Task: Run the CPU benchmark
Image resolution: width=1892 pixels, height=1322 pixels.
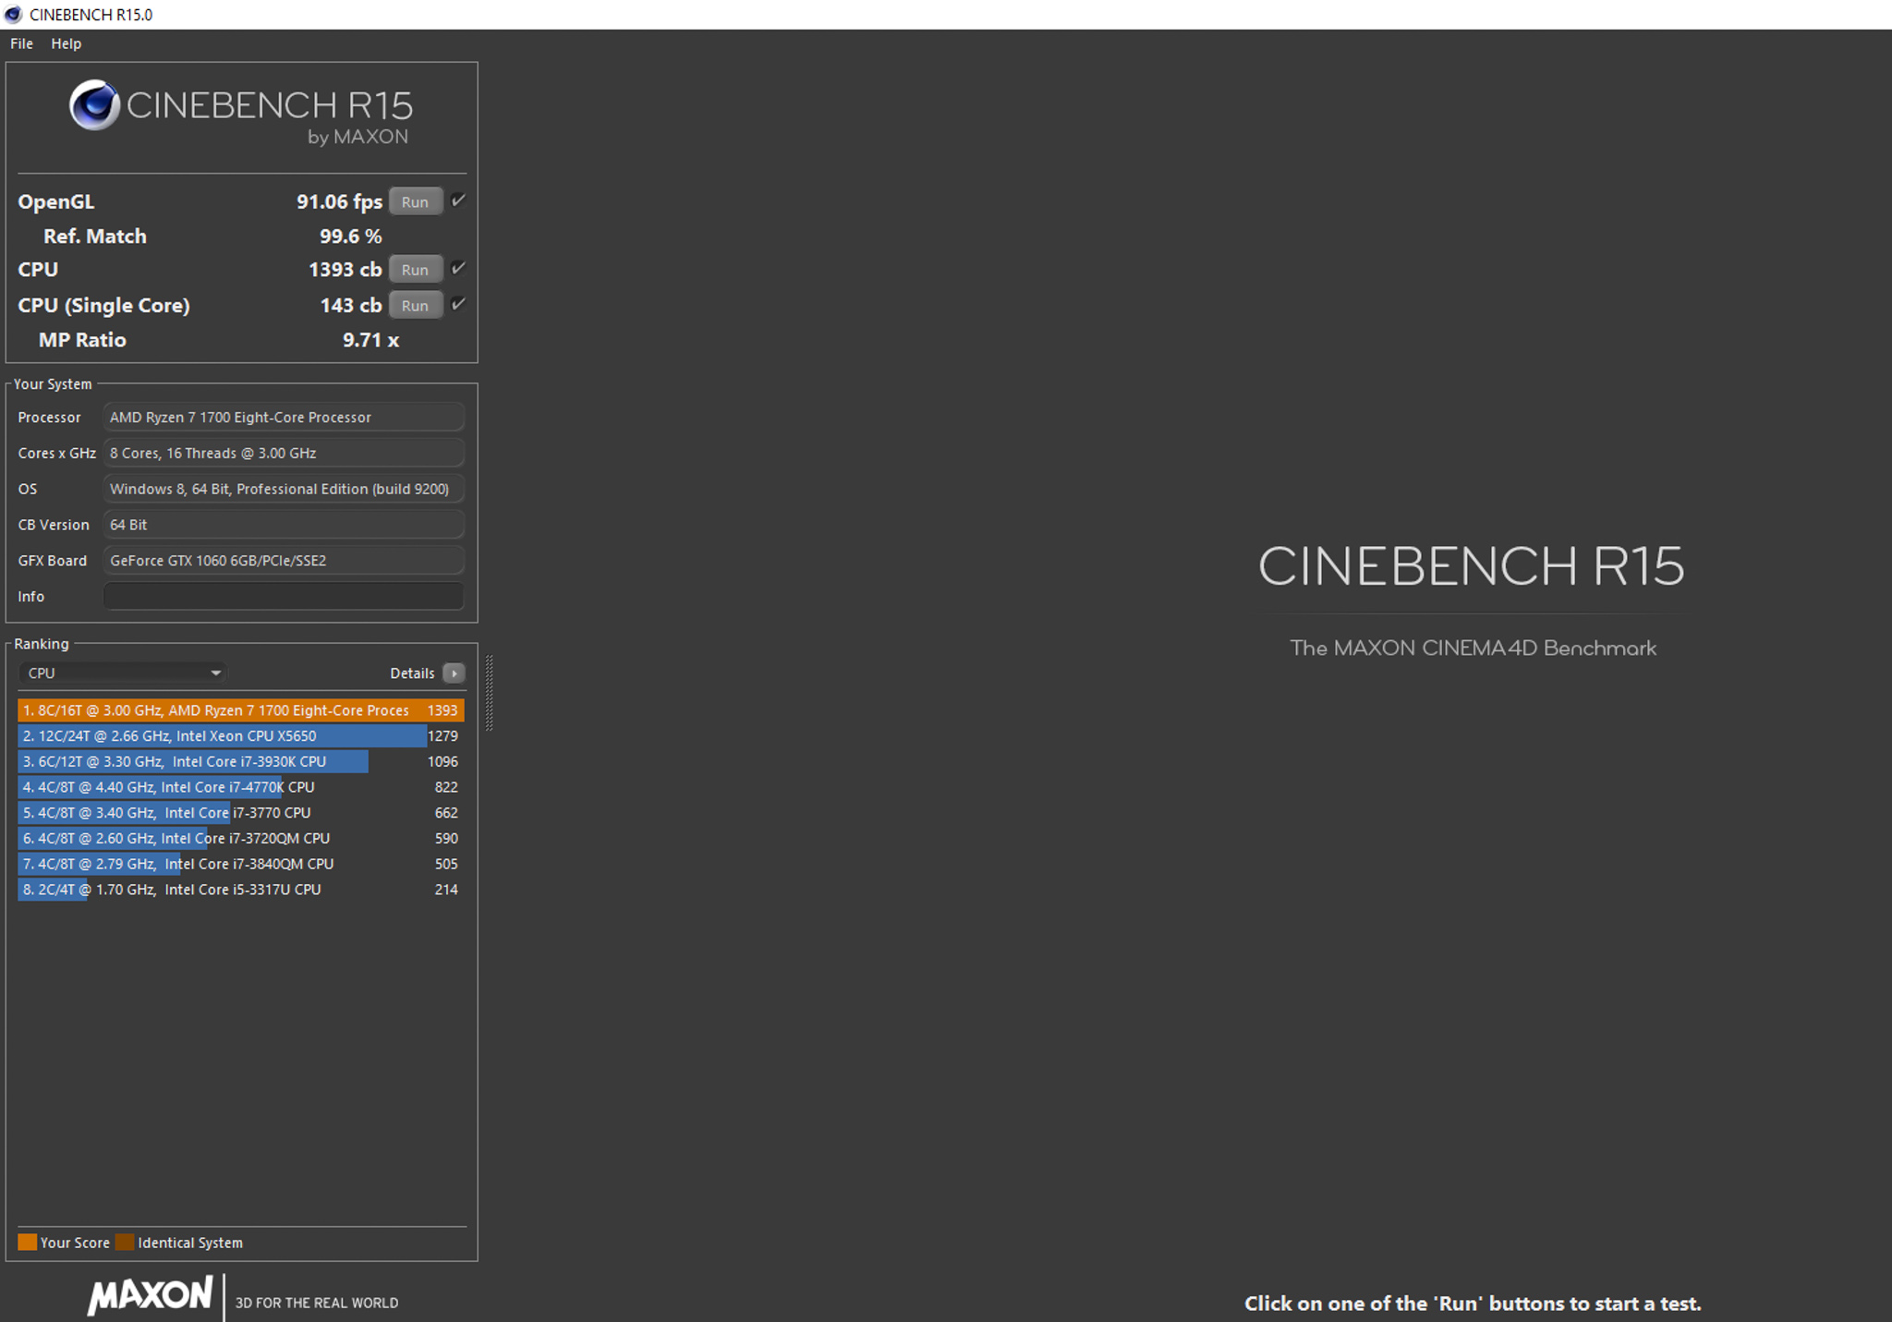Action: [415, 270]
